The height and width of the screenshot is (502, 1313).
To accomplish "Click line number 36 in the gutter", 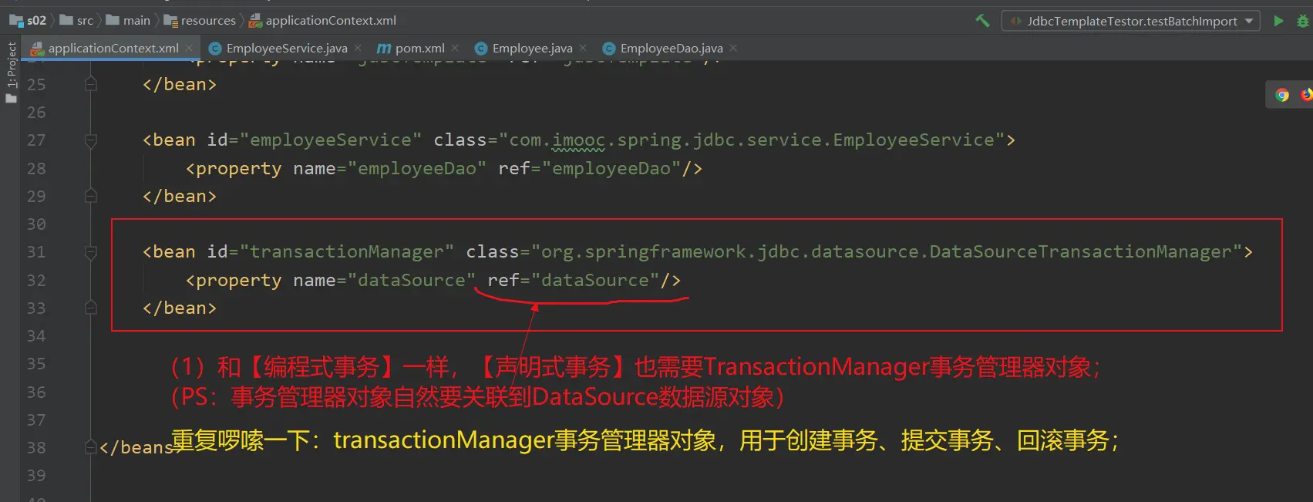I will click(x=36, y=393).
